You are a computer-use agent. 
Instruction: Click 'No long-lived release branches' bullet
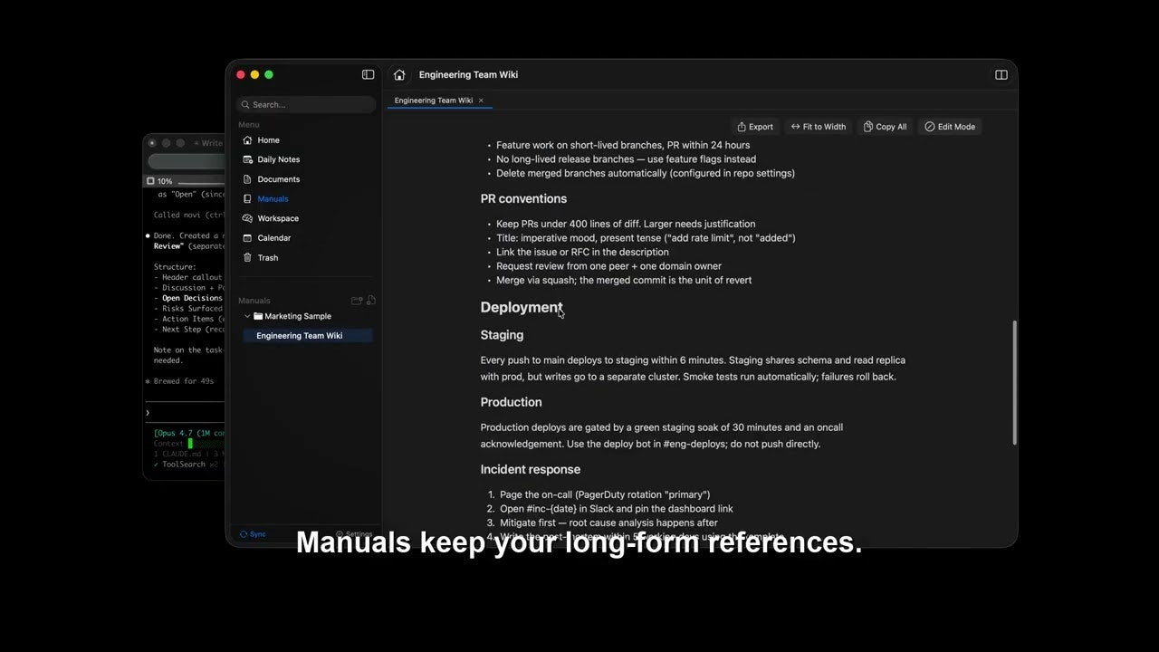626,159
